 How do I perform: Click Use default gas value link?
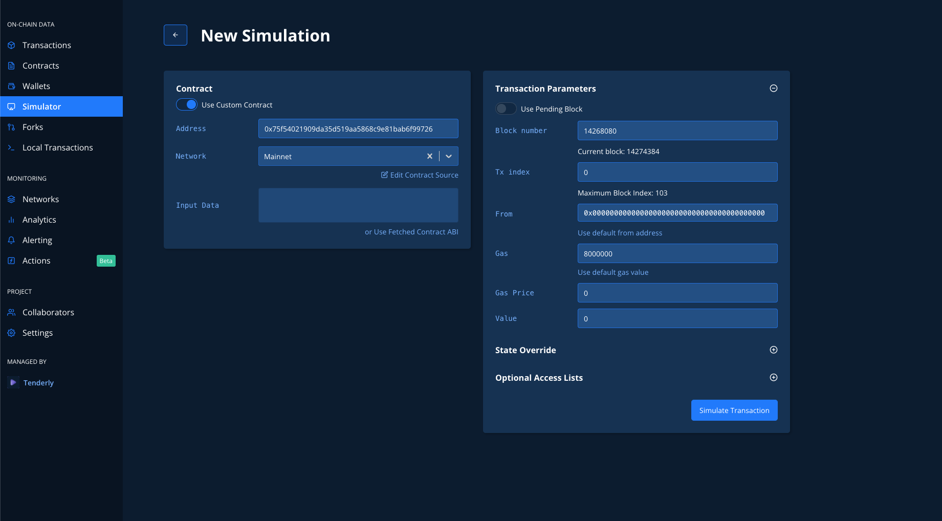pos(613,272)
